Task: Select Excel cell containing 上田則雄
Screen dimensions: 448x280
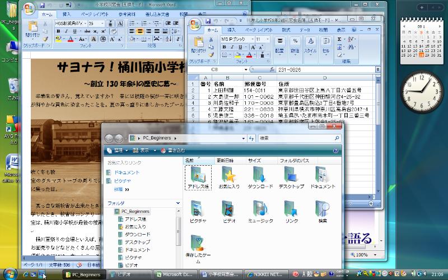Action: [227, 90]
